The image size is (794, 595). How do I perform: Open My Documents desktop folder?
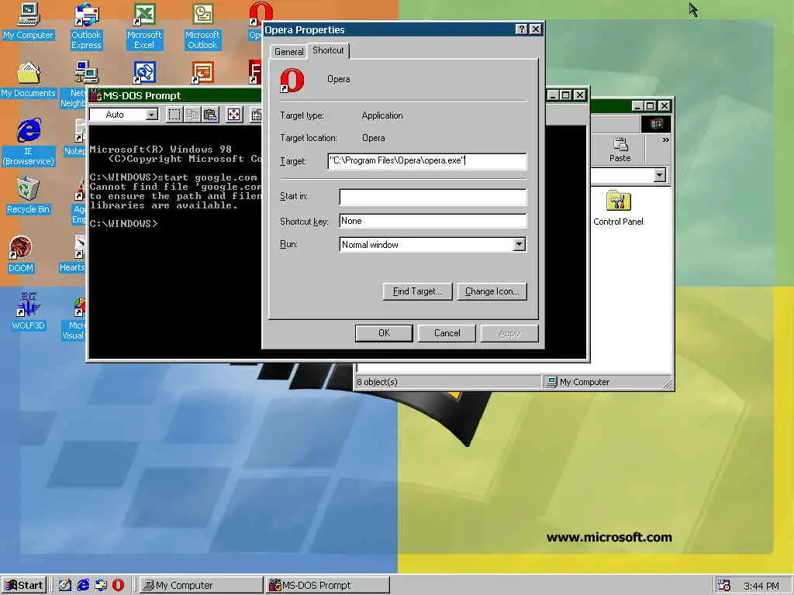point(28,80)
